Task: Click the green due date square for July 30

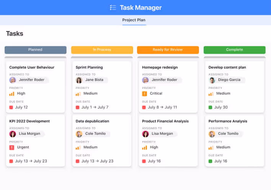Action: coord(211,107)
